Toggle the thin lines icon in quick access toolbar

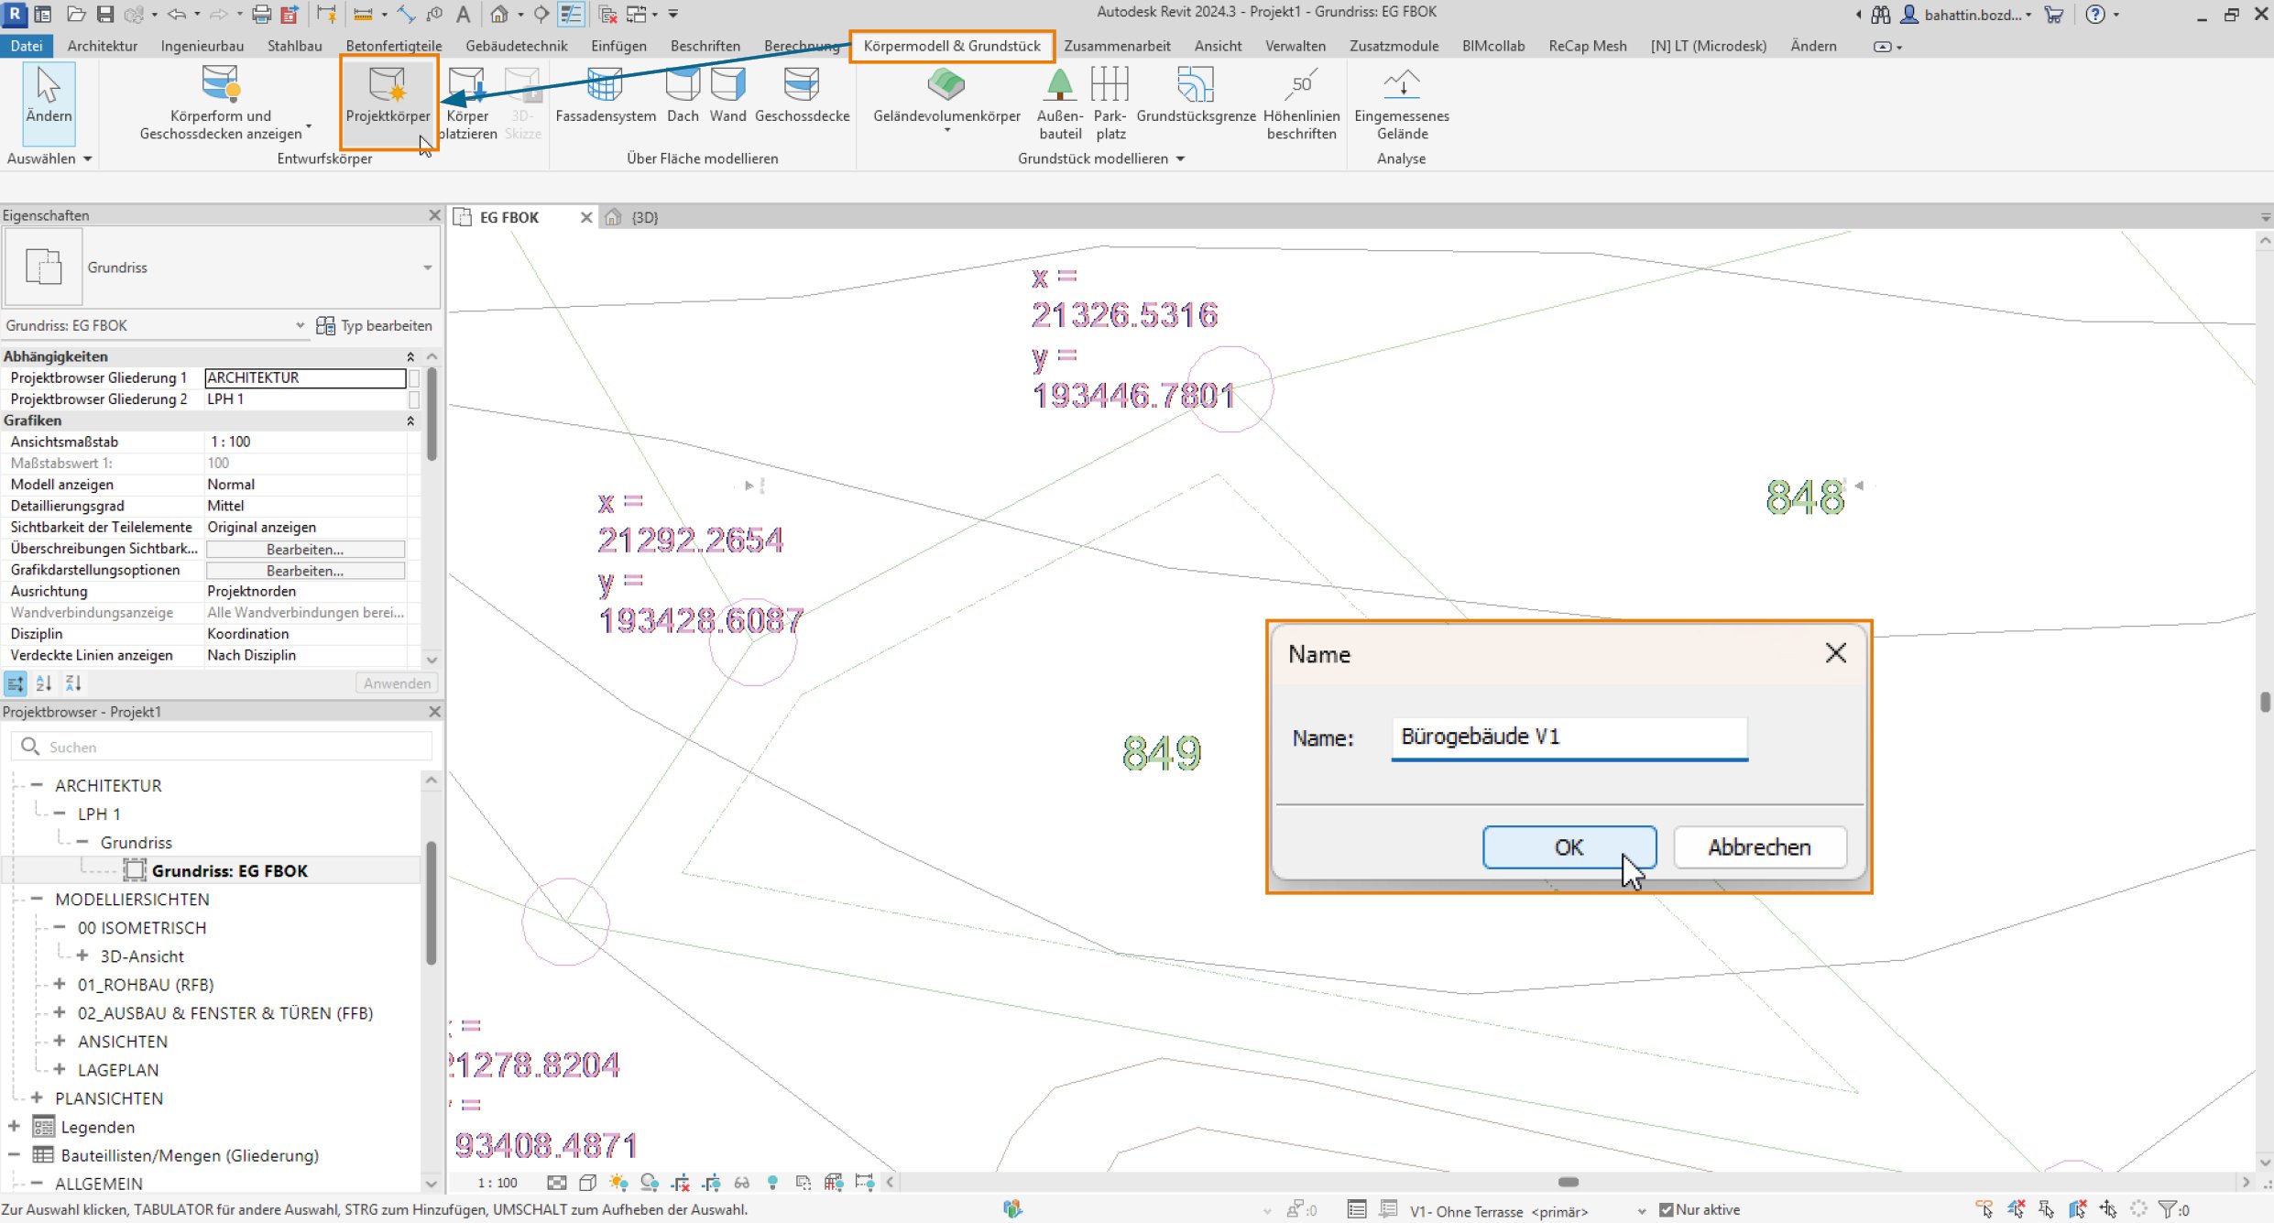[572, 14]
